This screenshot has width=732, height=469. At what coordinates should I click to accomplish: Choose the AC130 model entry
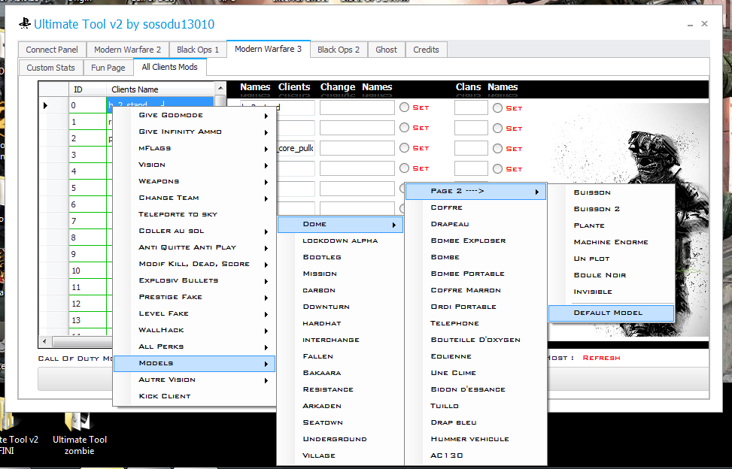tap(475, 455)
